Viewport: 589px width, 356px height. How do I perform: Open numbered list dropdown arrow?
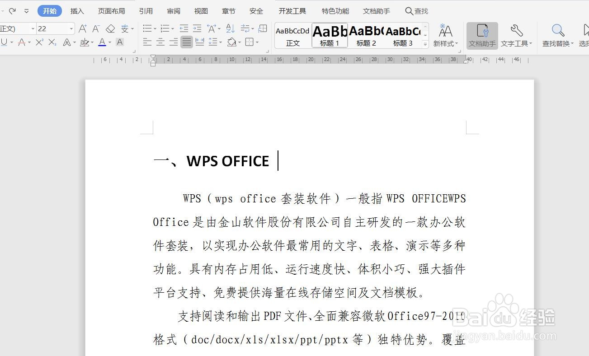[173, 29]
